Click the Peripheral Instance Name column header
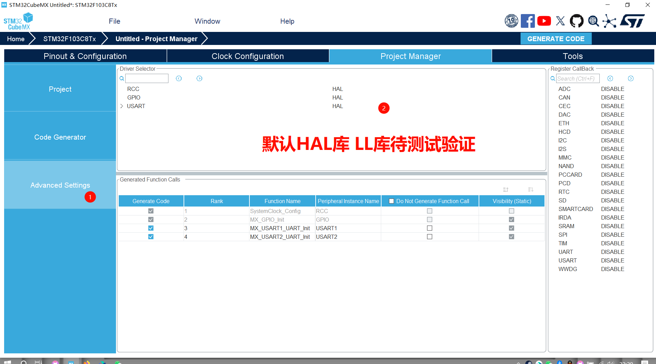 point(348,201)
